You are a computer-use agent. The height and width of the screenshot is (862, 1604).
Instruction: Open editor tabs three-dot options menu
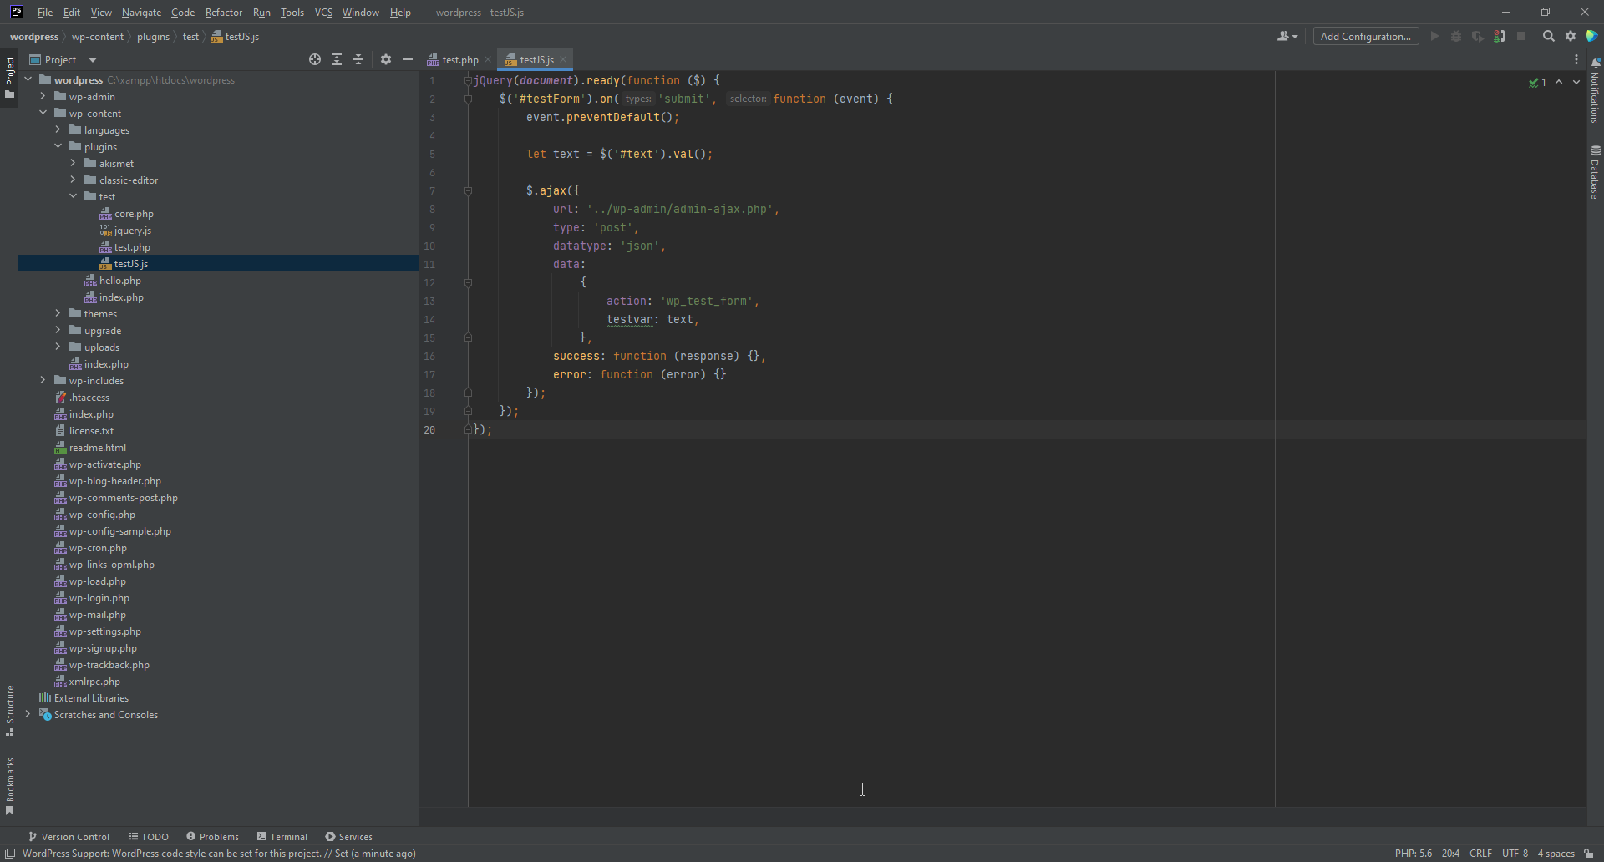pyautogui.click(x=1576, y=59)
